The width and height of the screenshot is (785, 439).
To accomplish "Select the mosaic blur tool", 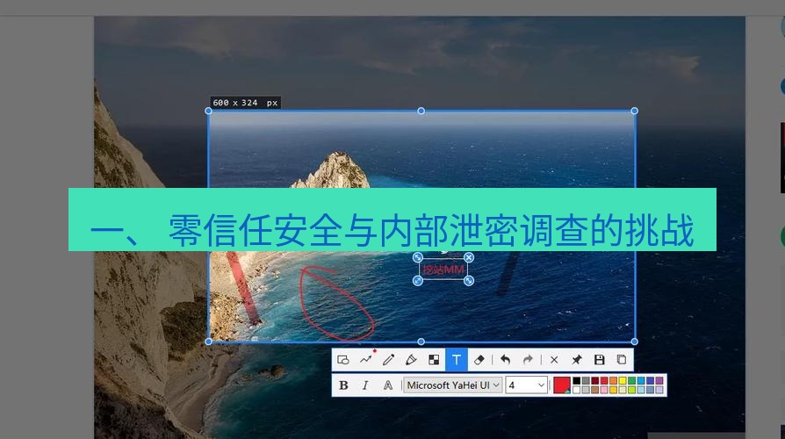I will (434, 359).
